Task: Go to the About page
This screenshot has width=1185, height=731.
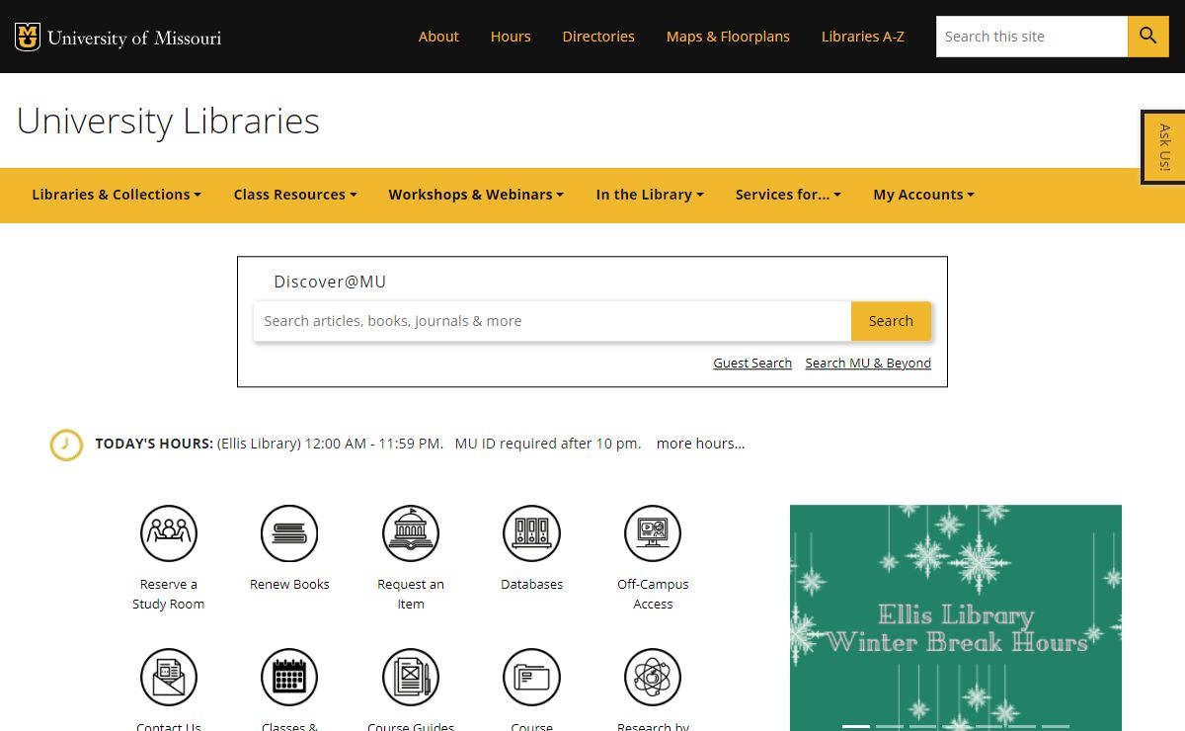Action: (438, 37)
